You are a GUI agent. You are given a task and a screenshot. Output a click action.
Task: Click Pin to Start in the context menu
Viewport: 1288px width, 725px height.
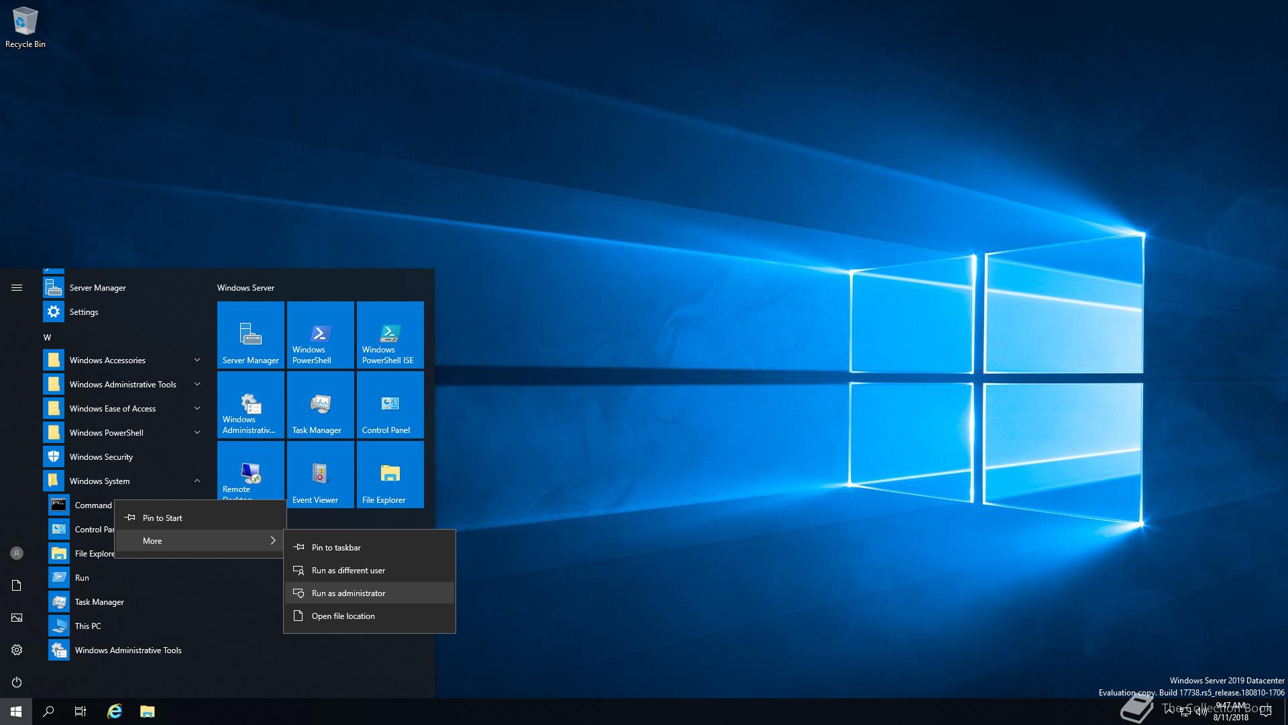[x=162, y=518]
